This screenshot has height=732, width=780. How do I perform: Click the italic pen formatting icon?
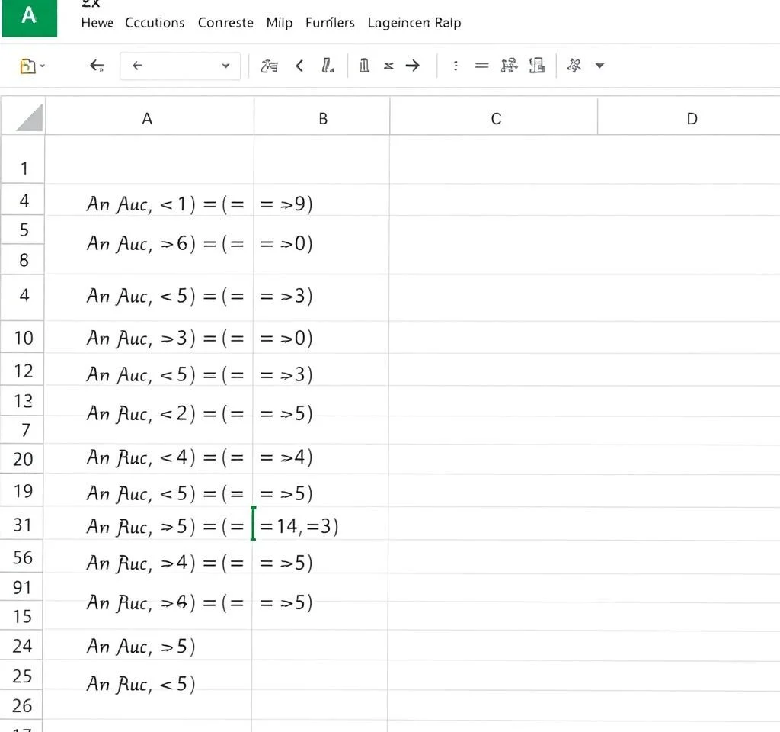coord(328,66)
